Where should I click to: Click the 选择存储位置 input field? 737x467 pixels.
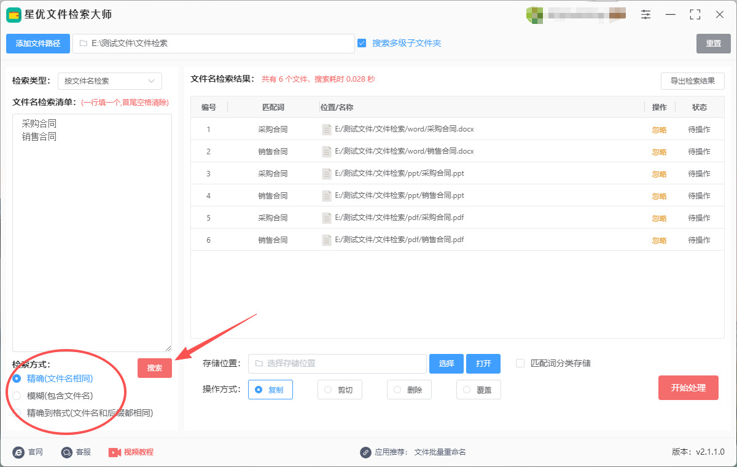(337, 364)
